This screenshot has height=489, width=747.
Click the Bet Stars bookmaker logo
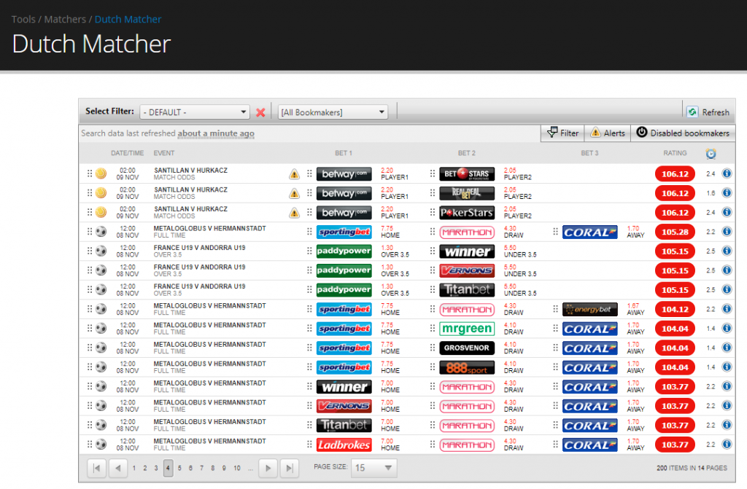click(467, 173)
